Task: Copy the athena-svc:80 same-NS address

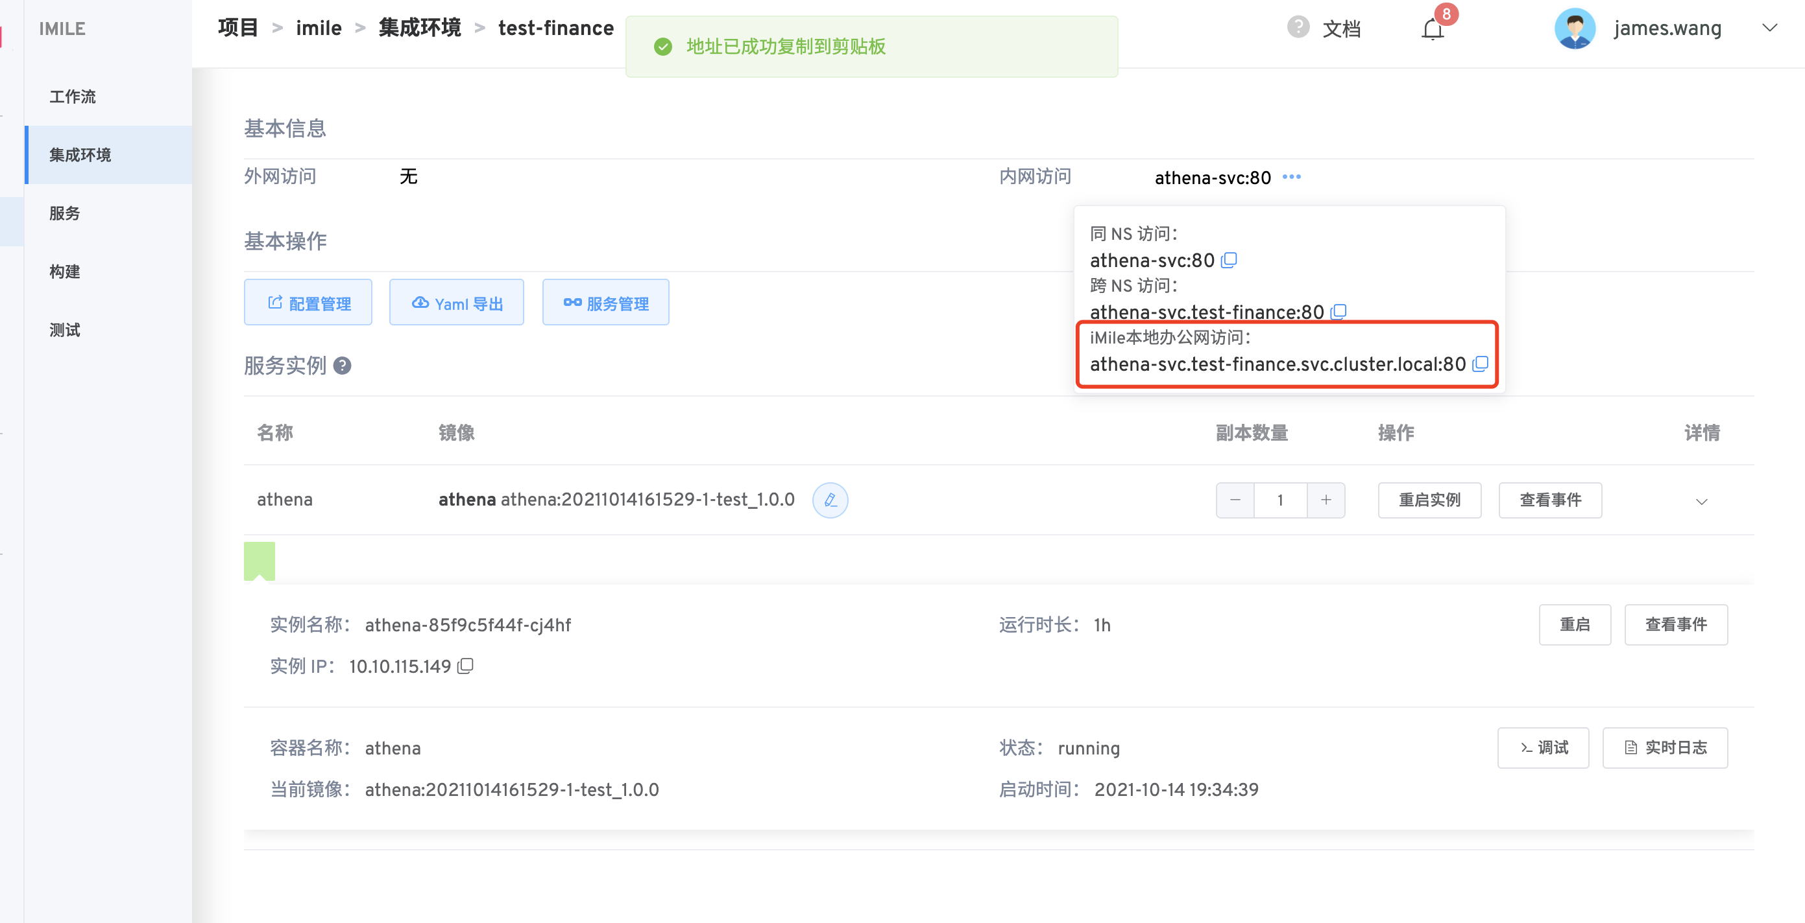Action: [x=1229, y=261]
